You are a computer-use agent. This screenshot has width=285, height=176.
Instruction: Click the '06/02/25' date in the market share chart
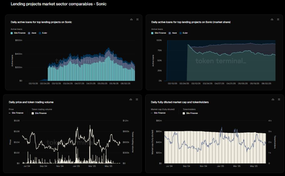click(266, 83)
